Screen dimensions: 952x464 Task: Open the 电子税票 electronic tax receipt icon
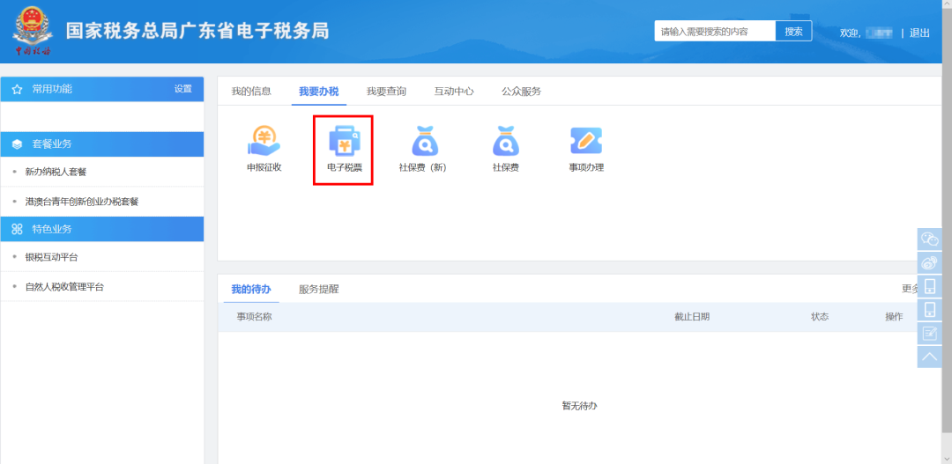coord(344,147)
